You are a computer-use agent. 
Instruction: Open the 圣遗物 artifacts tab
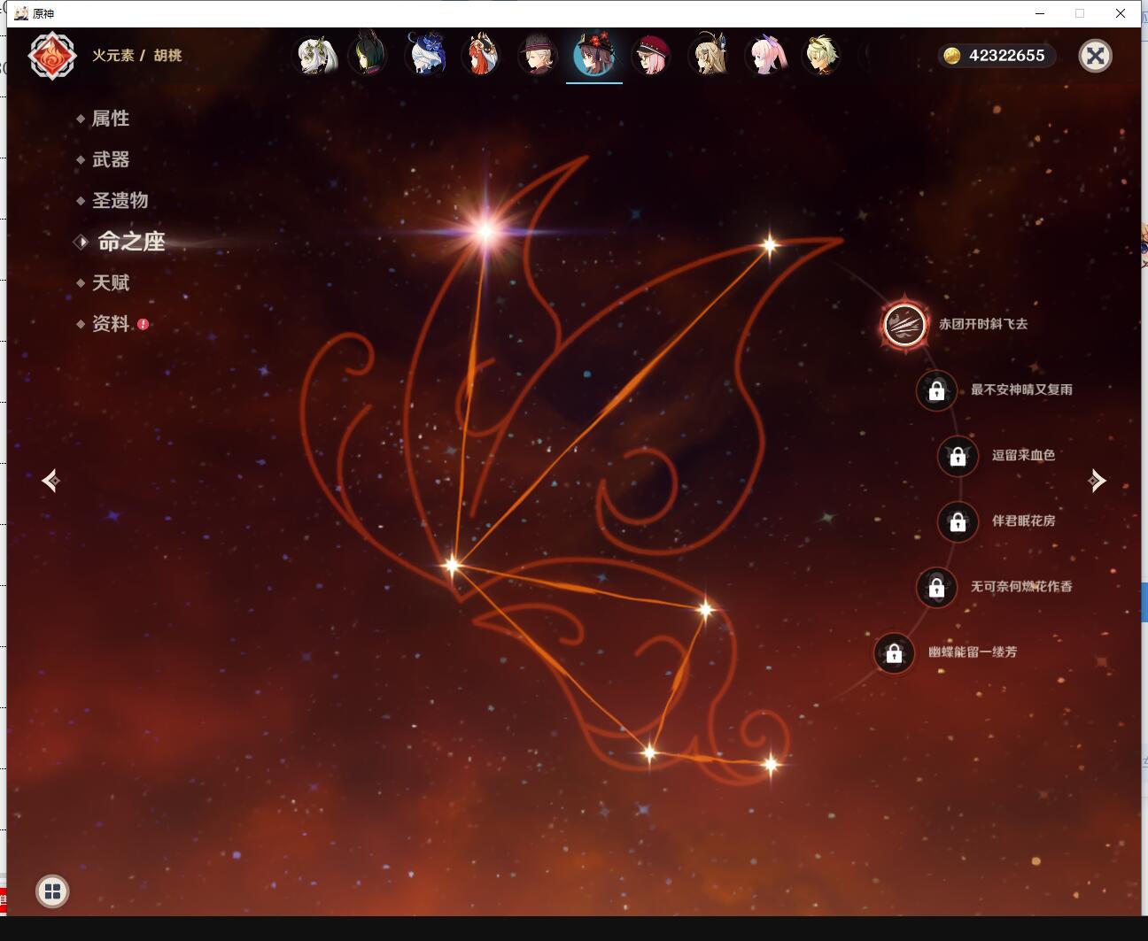(120, 201)
